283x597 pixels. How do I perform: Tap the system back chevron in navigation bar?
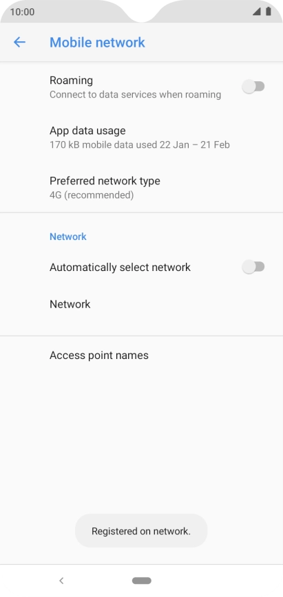(61, 580)
